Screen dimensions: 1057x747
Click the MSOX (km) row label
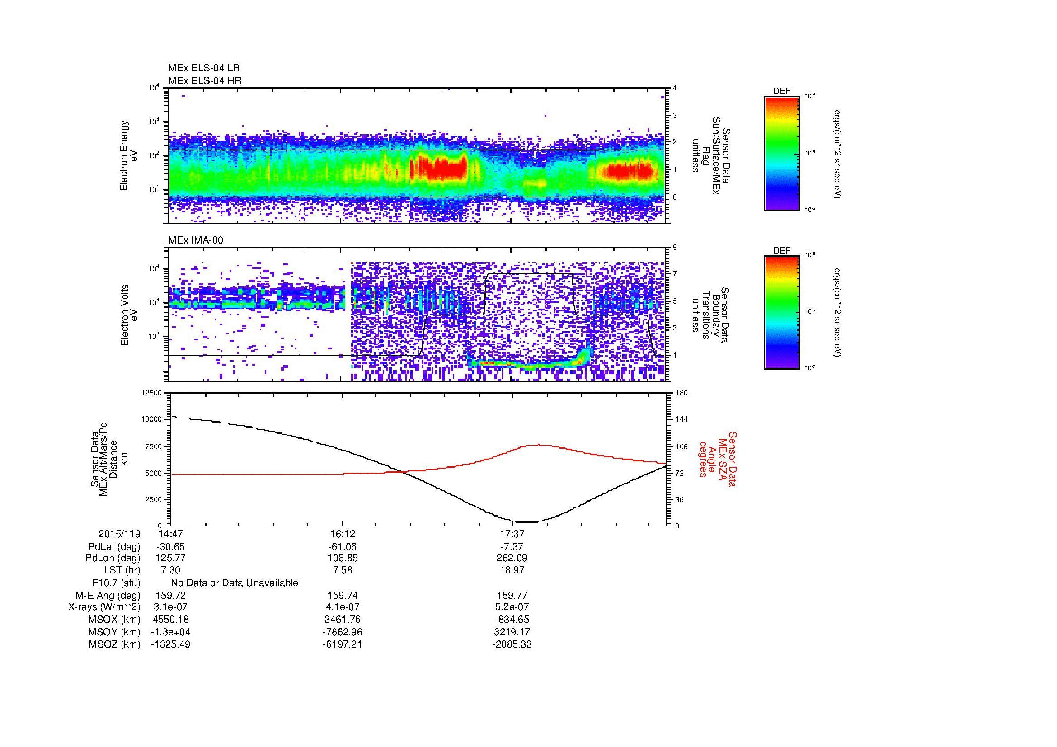point(114,620)
